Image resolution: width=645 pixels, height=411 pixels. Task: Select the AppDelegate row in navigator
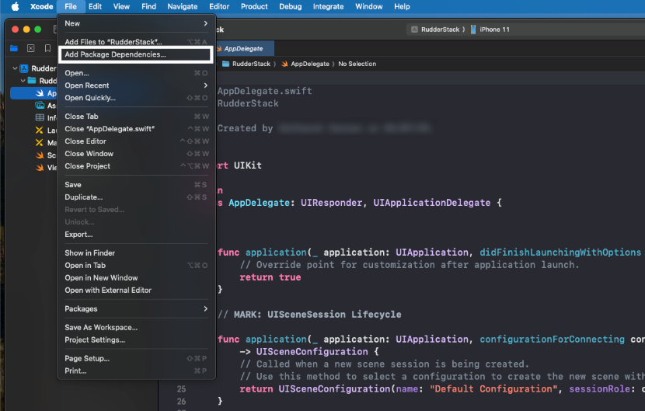click(x=33, y=93)
